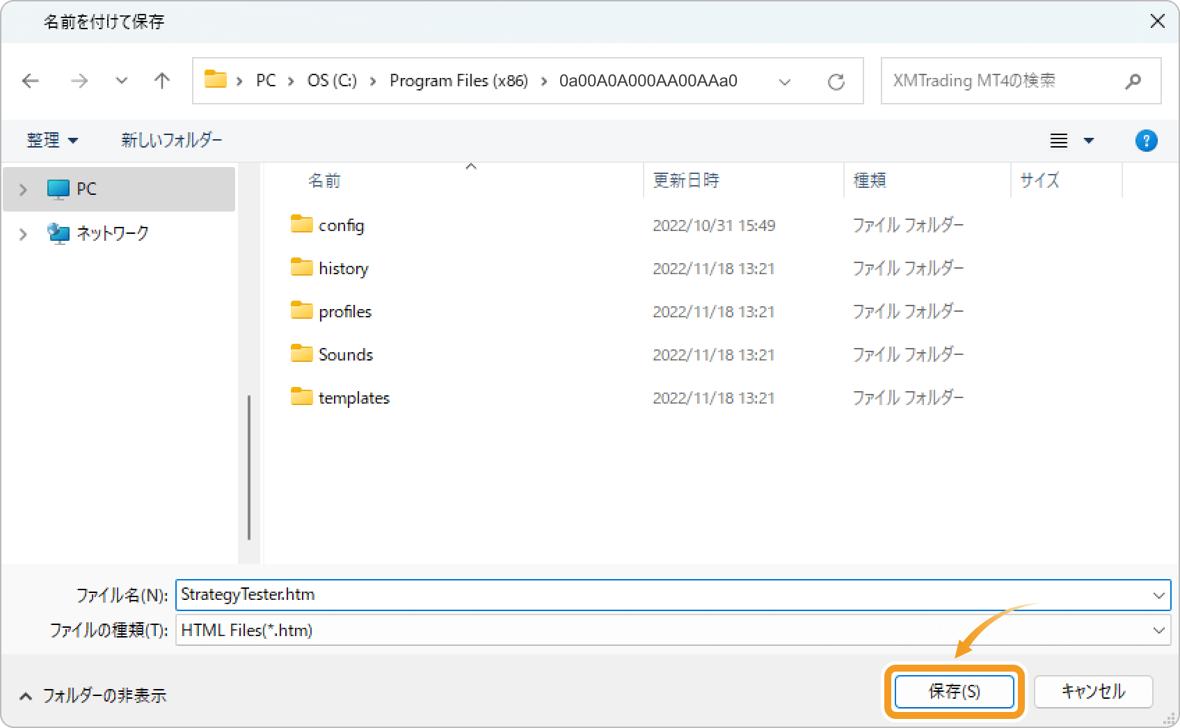Image resolution: width=1180 pixels, height=728 pixels.
Task: Go back with the left arrow
Action: pyautogui.click(x=31, y=81)
